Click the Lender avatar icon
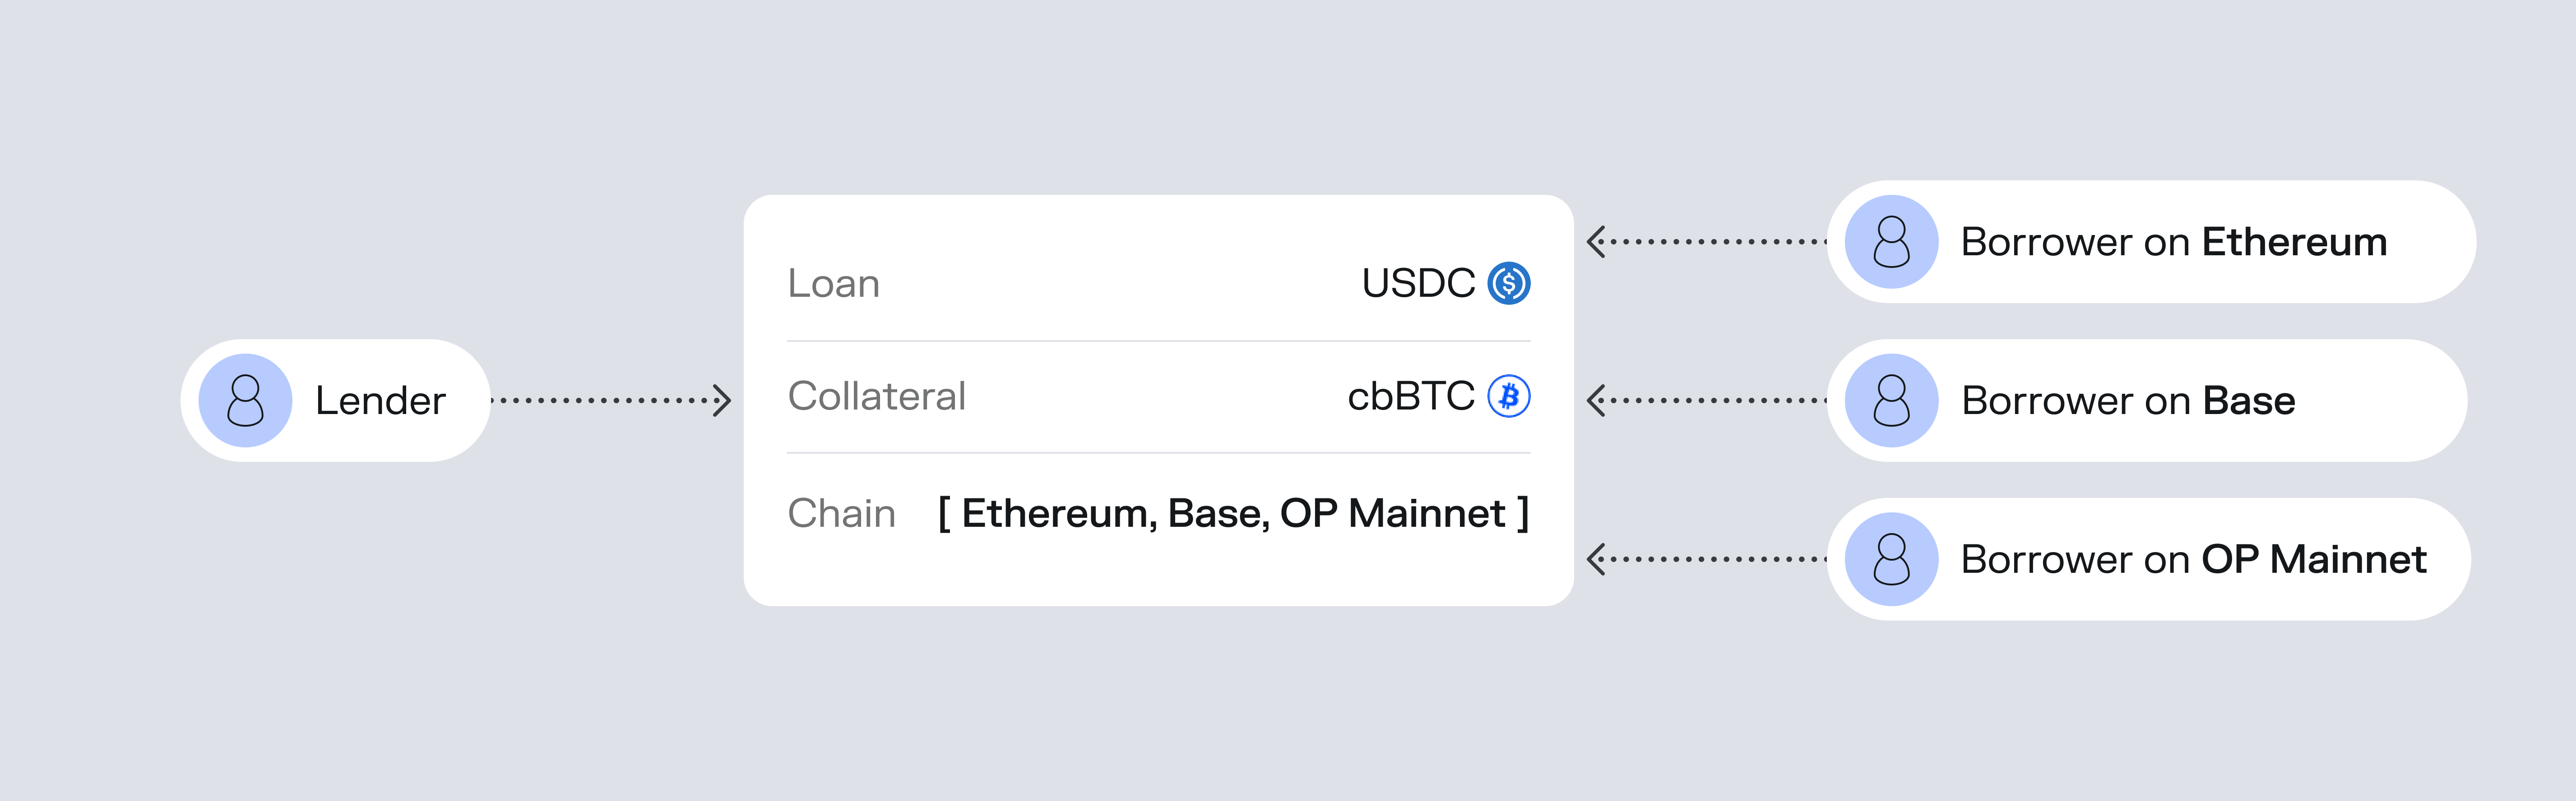The image size is (2576, 801). point(245,400)
